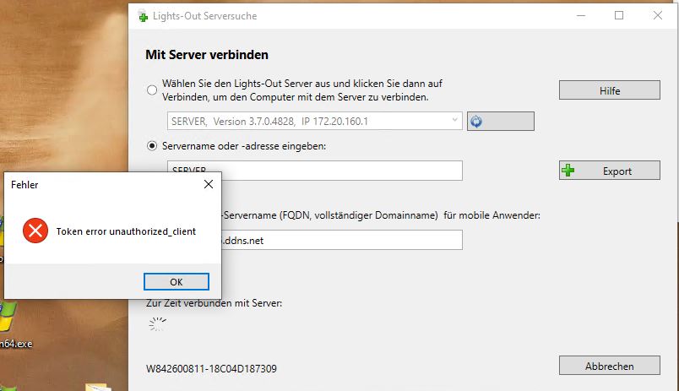
Task: Maximize the Lights-Out Serversuche window
Action: (x=619, y=15)
